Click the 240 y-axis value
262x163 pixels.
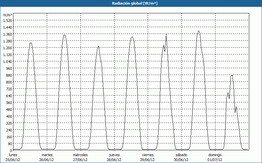pos(9,130)
